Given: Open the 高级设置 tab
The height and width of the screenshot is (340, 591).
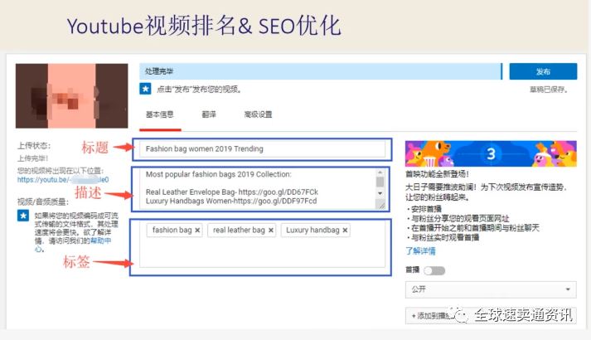Looking at the screenshot, I should coord(258,114).
